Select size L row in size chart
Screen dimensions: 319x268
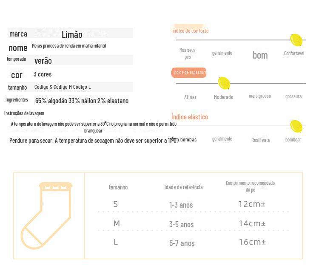[193, 243]
